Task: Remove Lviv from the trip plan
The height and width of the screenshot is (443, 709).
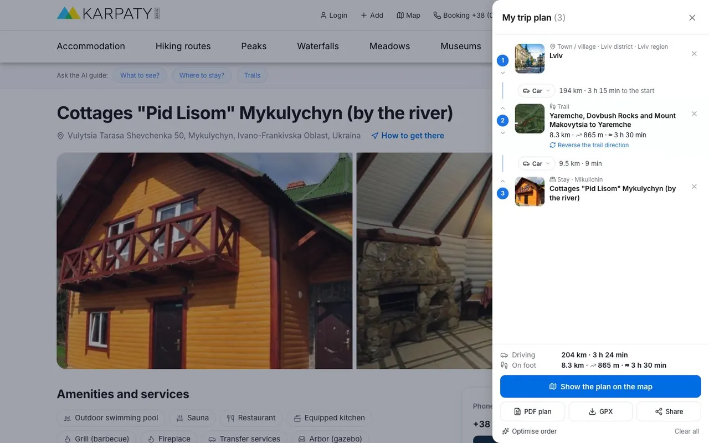Action: [694, 54]
